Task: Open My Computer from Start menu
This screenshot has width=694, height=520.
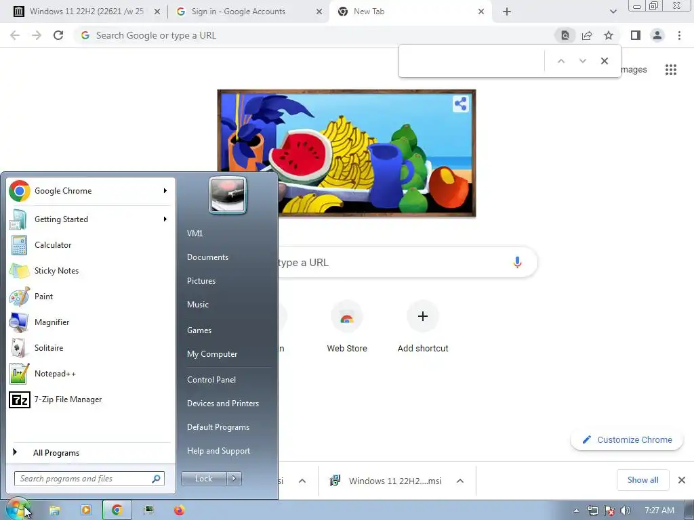Action: click(212, 354)
